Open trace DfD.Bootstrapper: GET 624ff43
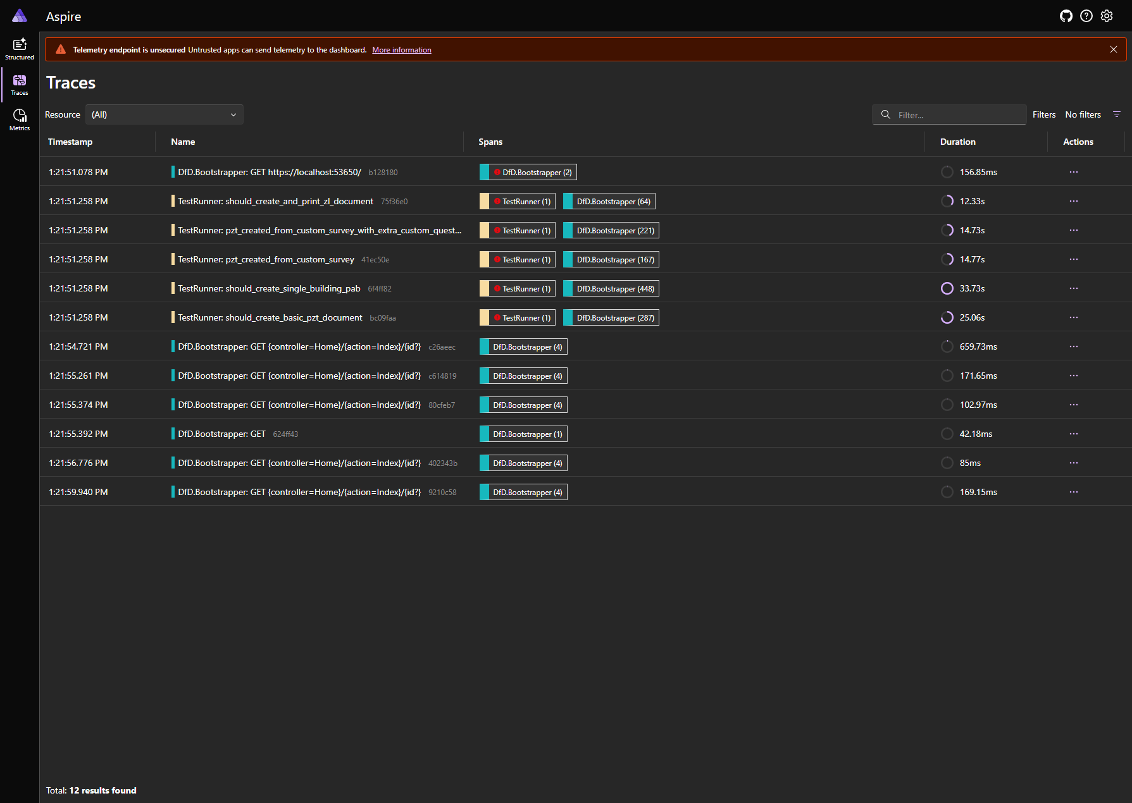This screenshot has height=803, width=1132. click(x=221, y=434)
